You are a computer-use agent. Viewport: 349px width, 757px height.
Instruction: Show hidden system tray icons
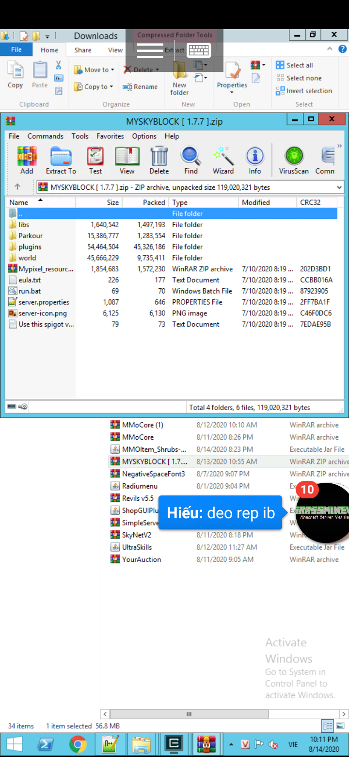pyautogui.click(x=231, y=744)
